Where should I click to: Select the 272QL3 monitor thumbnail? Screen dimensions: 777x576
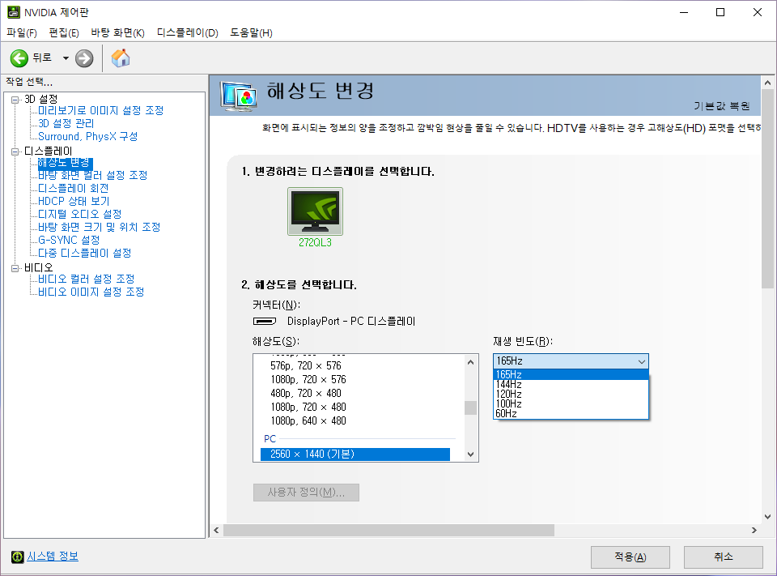(315, 211)
